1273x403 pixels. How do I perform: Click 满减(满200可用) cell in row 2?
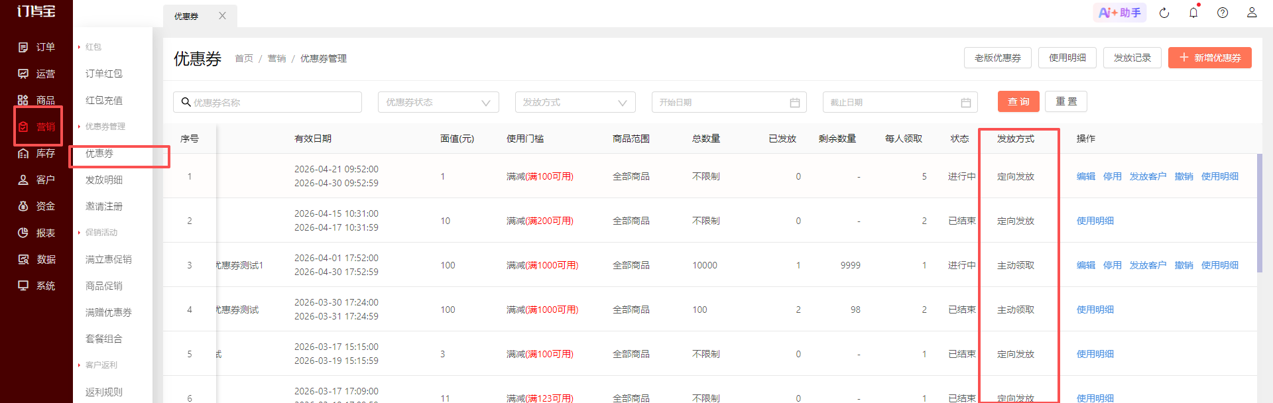point(540,221)
